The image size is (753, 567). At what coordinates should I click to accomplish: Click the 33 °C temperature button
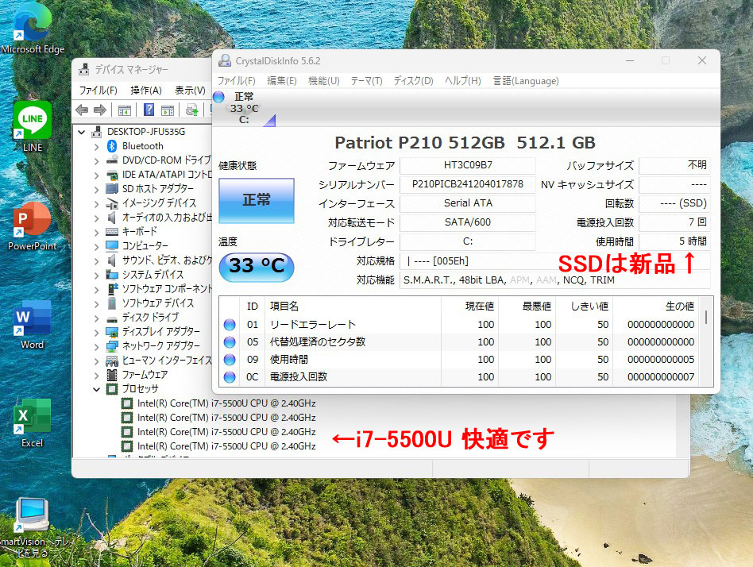tap(257, 267)
